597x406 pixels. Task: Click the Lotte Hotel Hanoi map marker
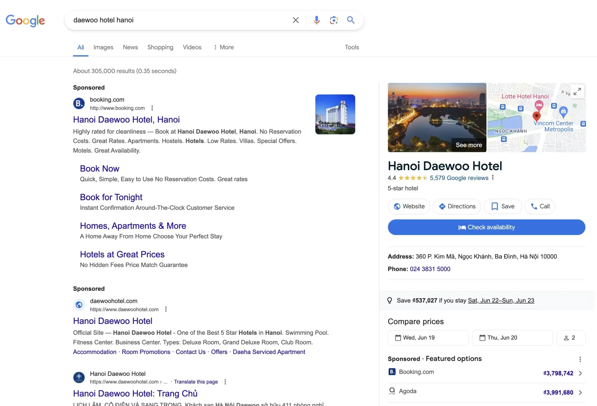tap(539, 106)
